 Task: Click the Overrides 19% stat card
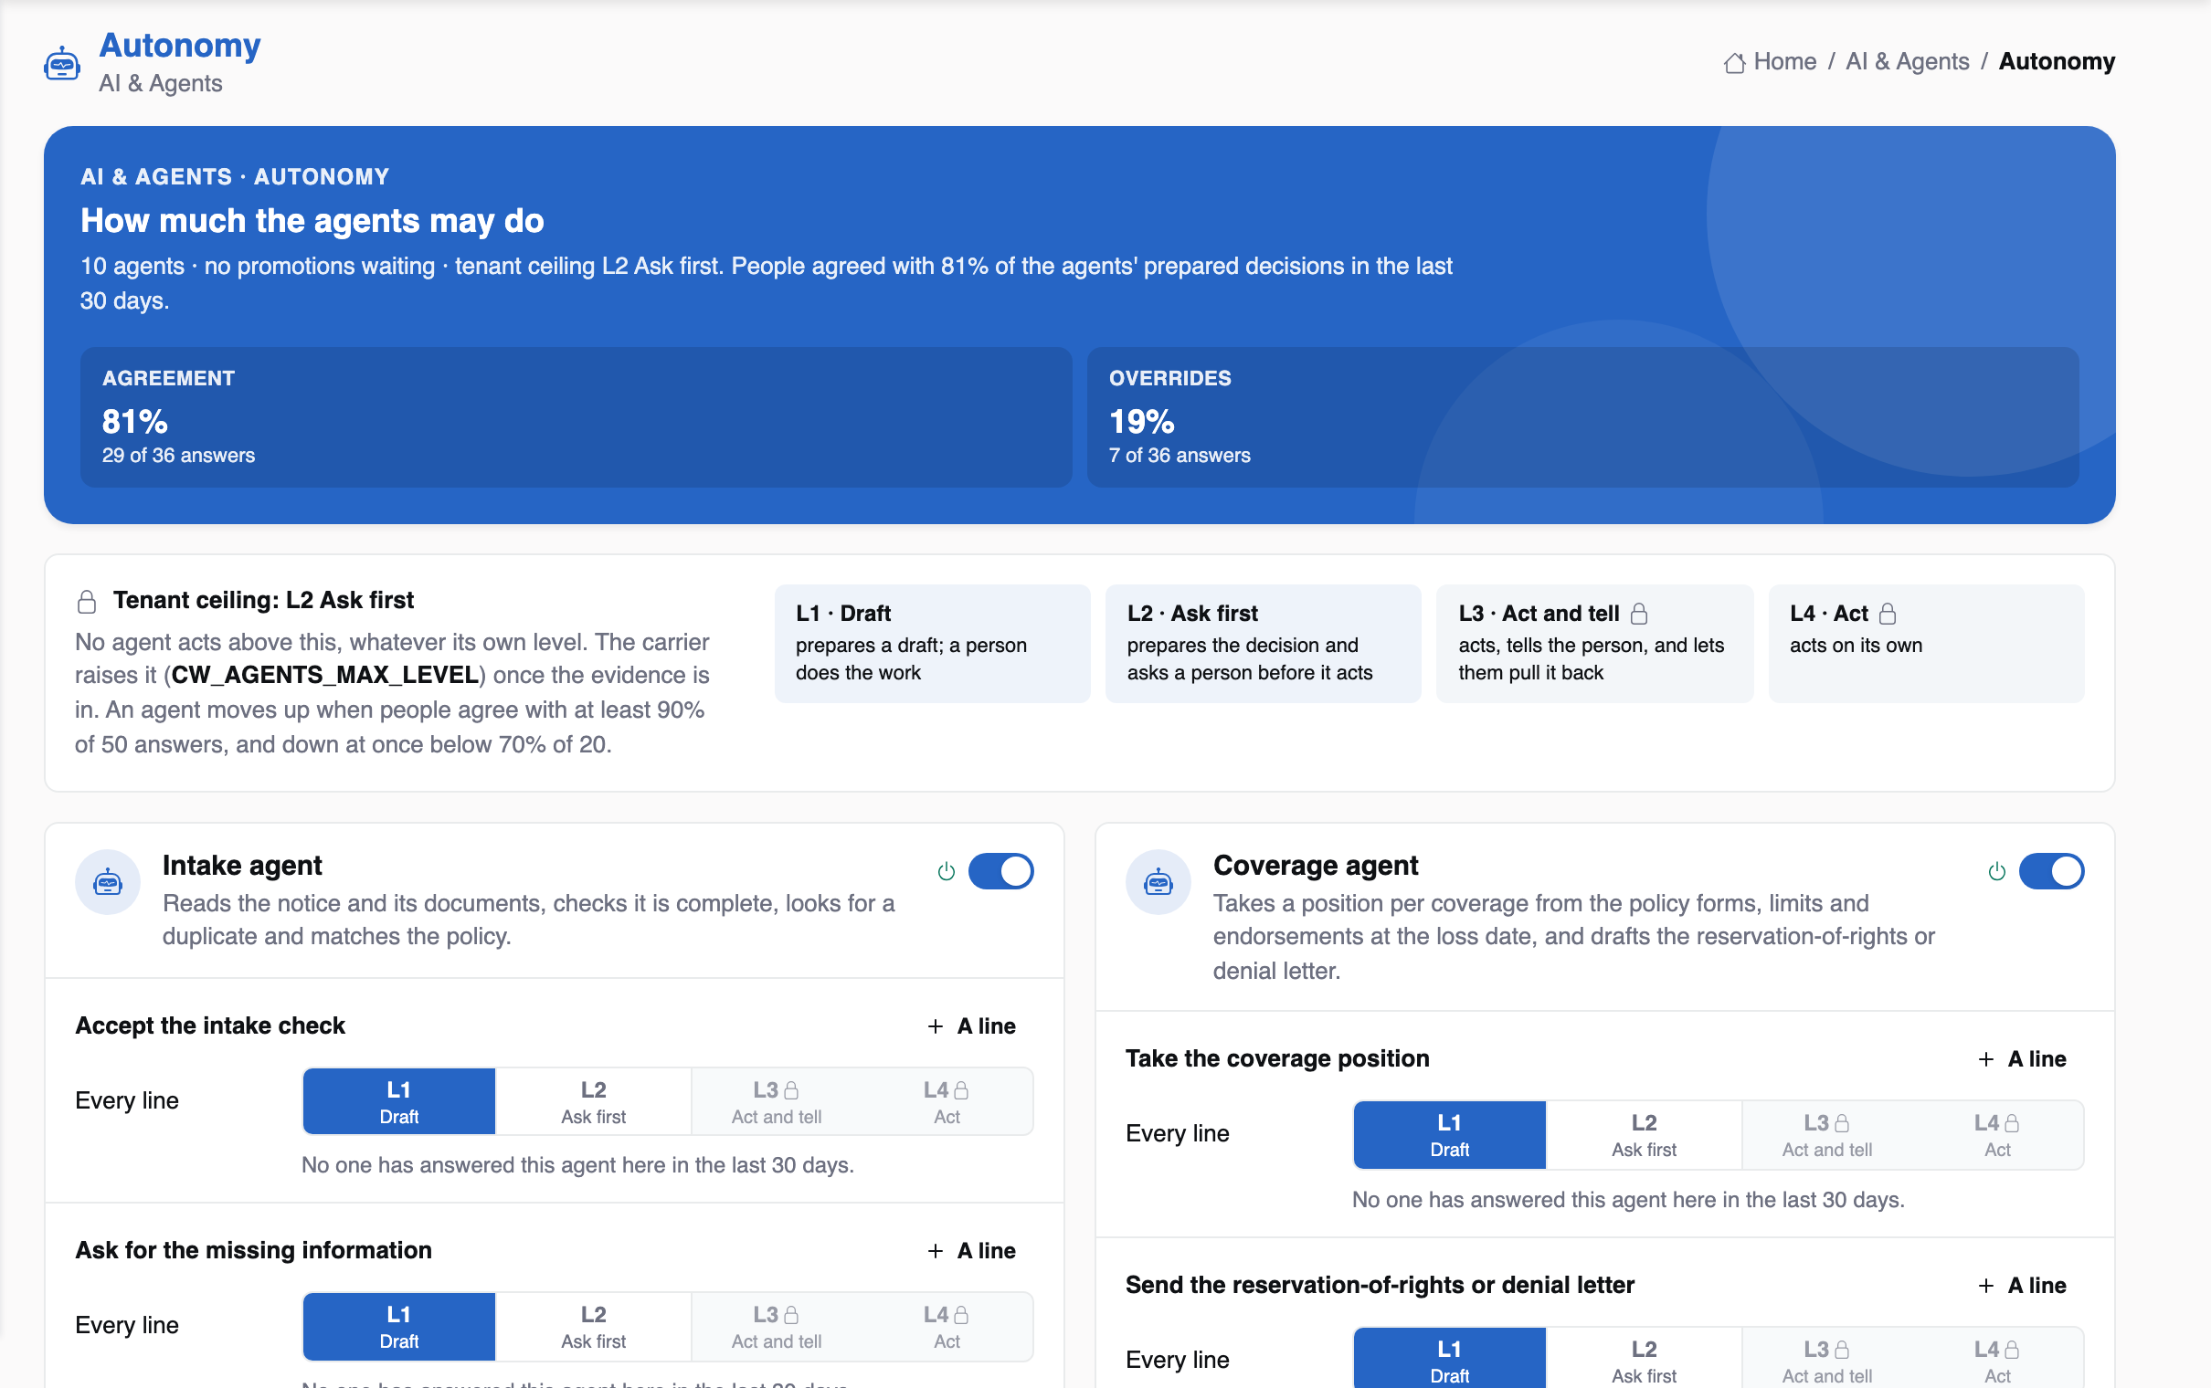click(x=1583, y=417)
